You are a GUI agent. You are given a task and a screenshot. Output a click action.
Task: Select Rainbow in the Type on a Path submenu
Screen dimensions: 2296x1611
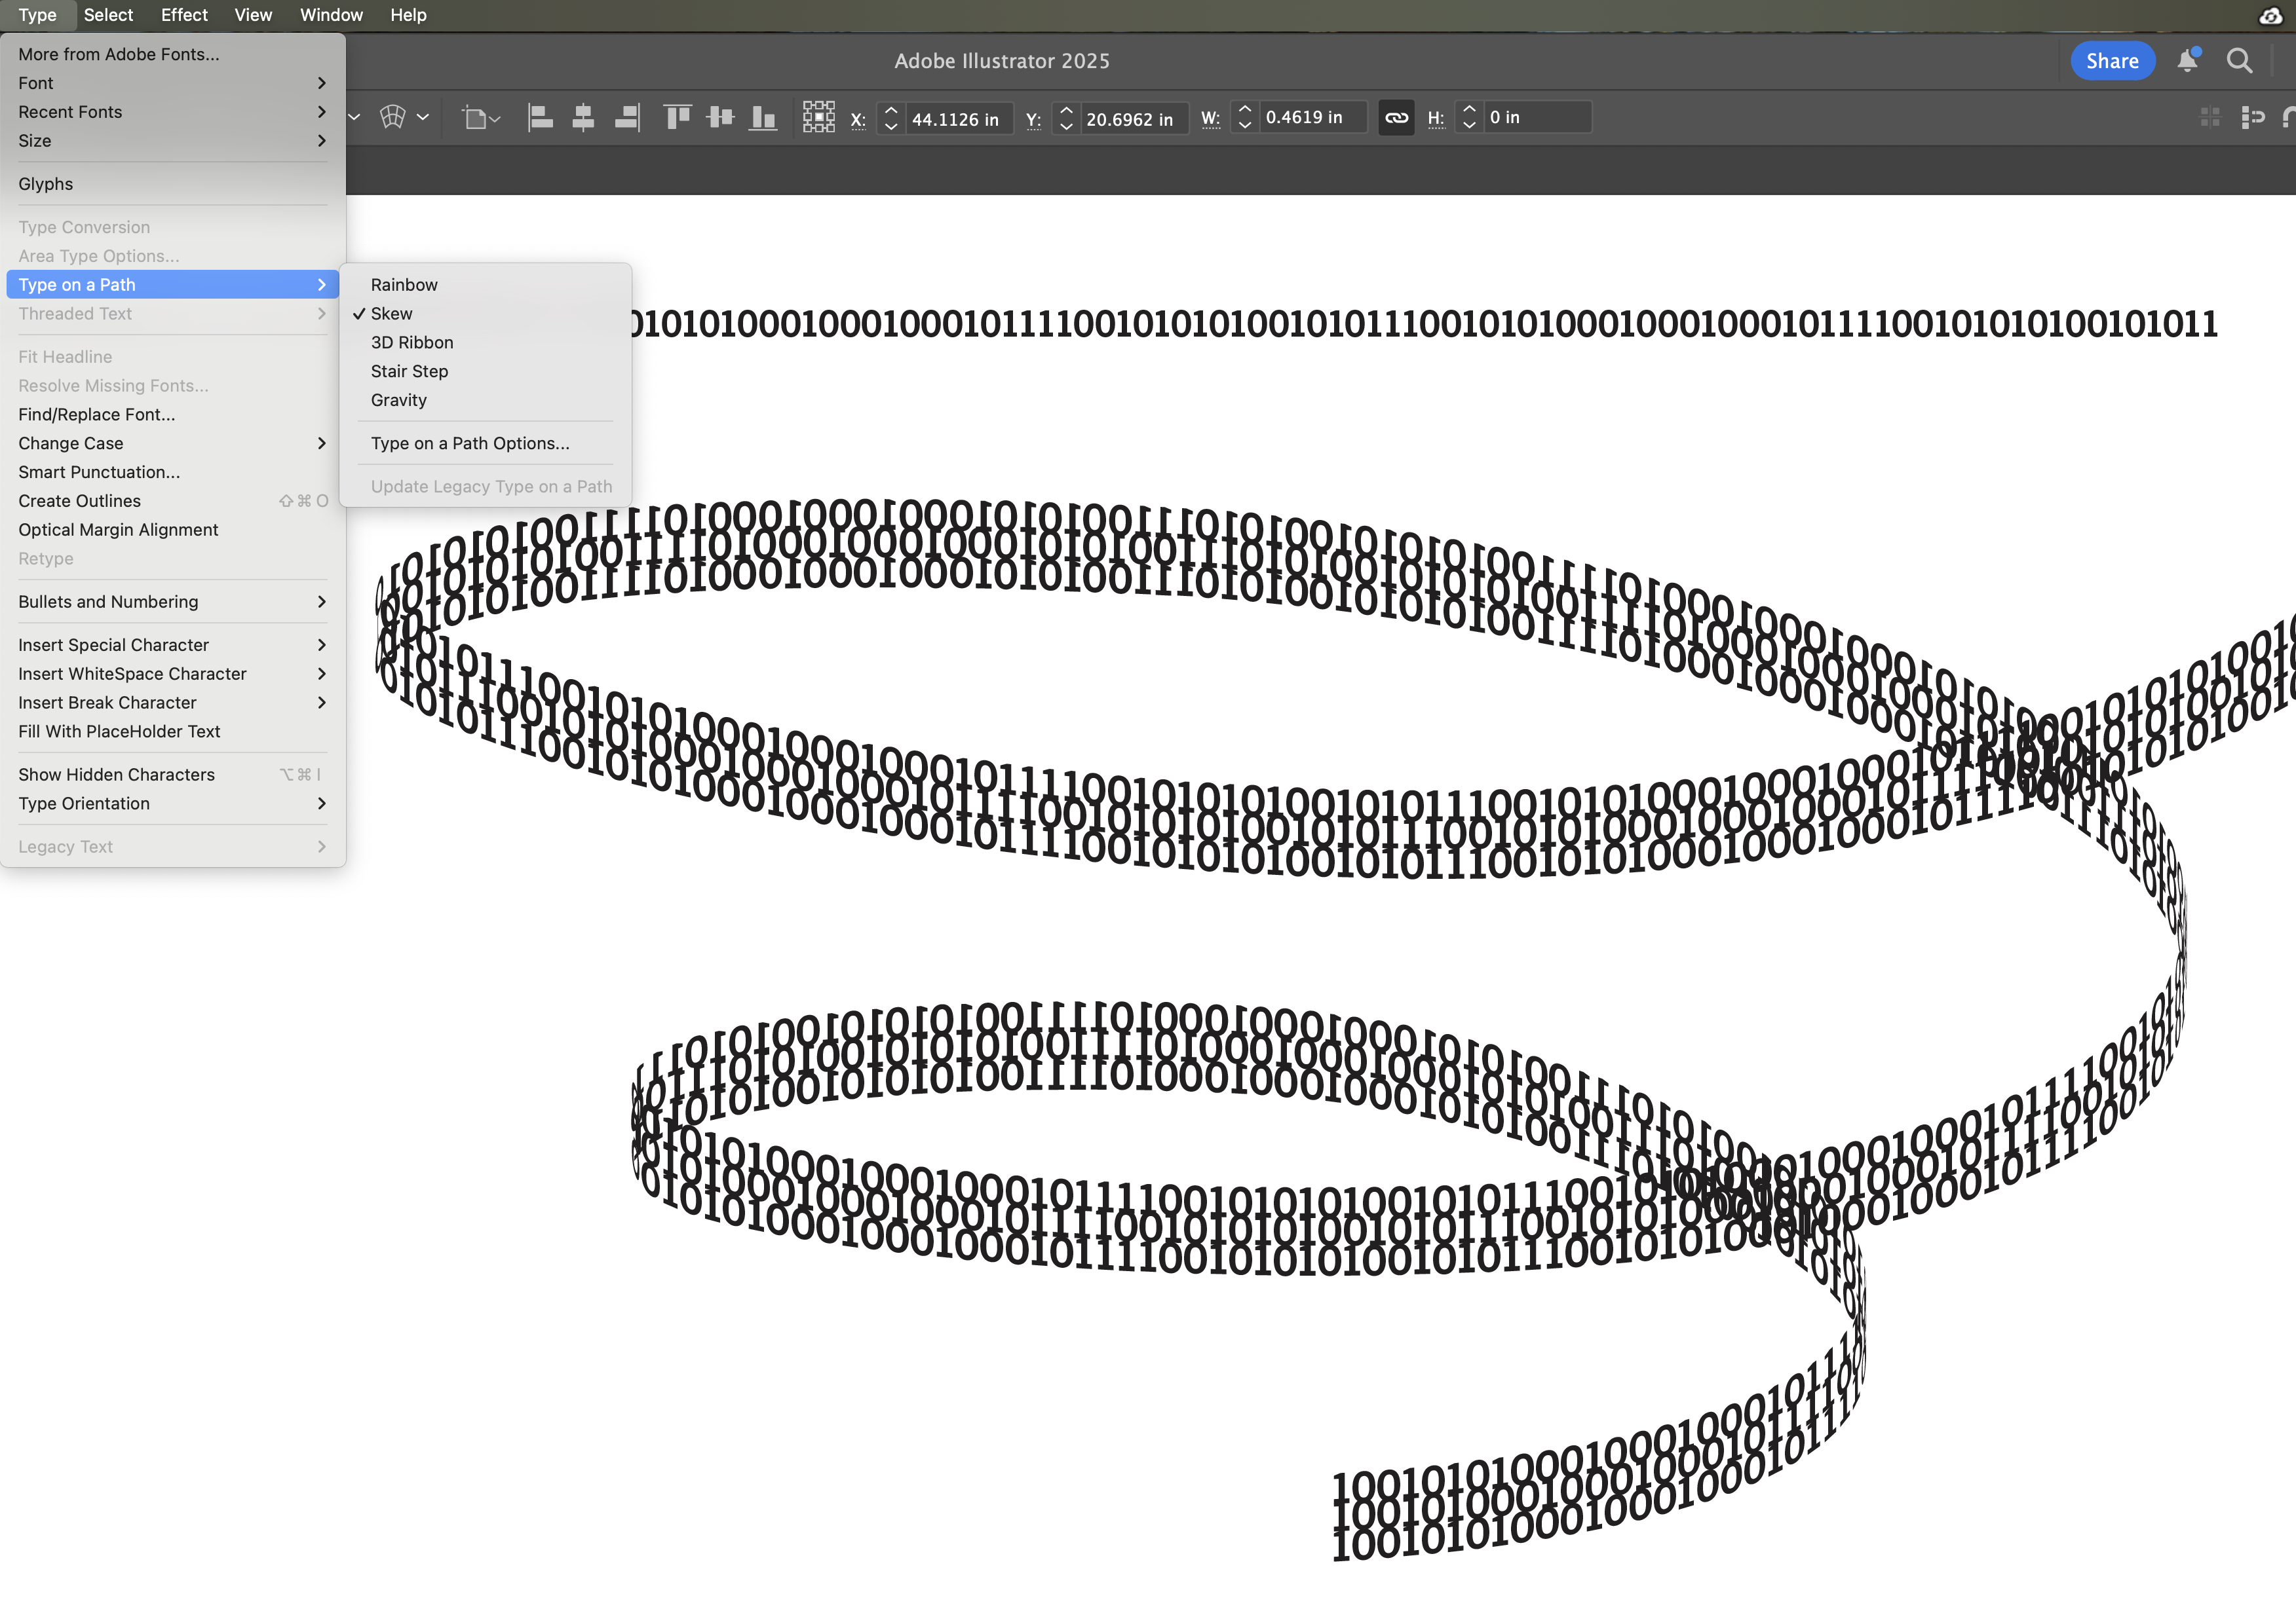(403, 284)
